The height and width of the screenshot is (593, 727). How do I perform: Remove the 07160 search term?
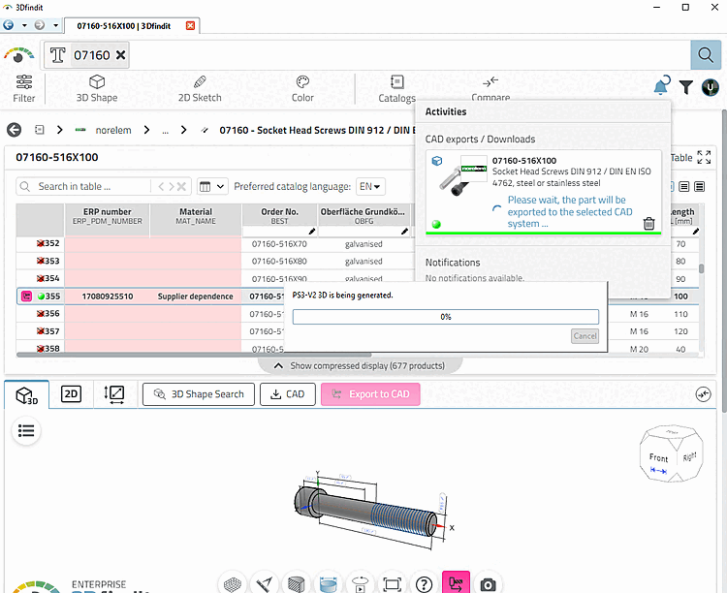(120, 55)
